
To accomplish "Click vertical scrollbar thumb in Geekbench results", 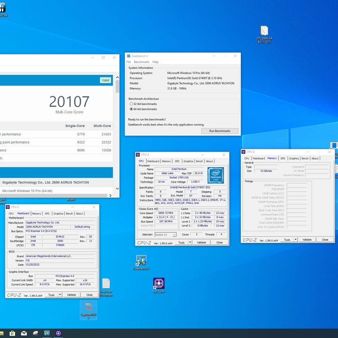I will pyautogui.click(x=117, y=86).
